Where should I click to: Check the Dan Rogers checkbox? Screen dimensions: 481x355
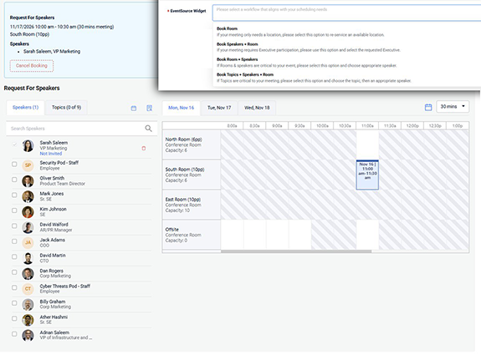[14, 272]
